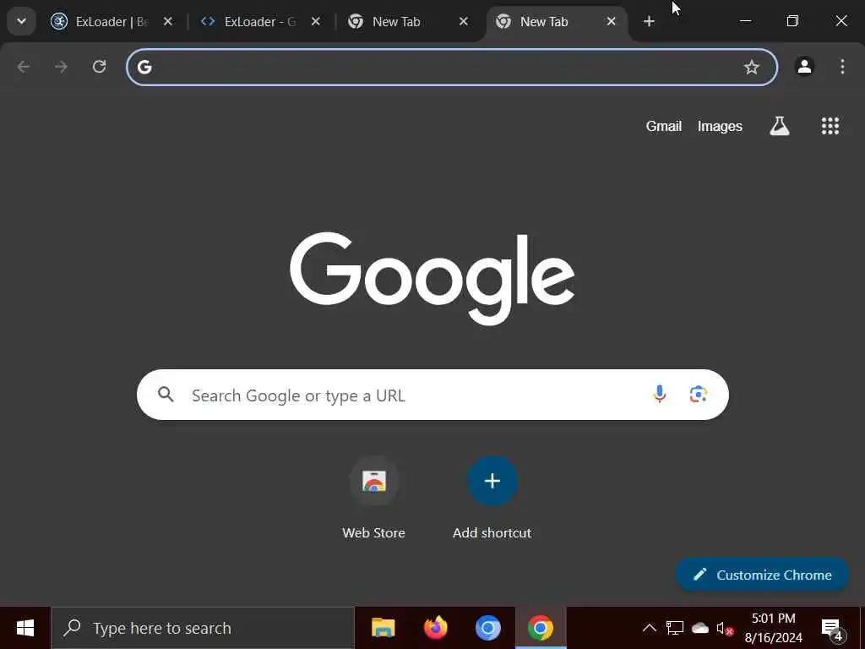Open File Explorer from the taskbar

383,628
